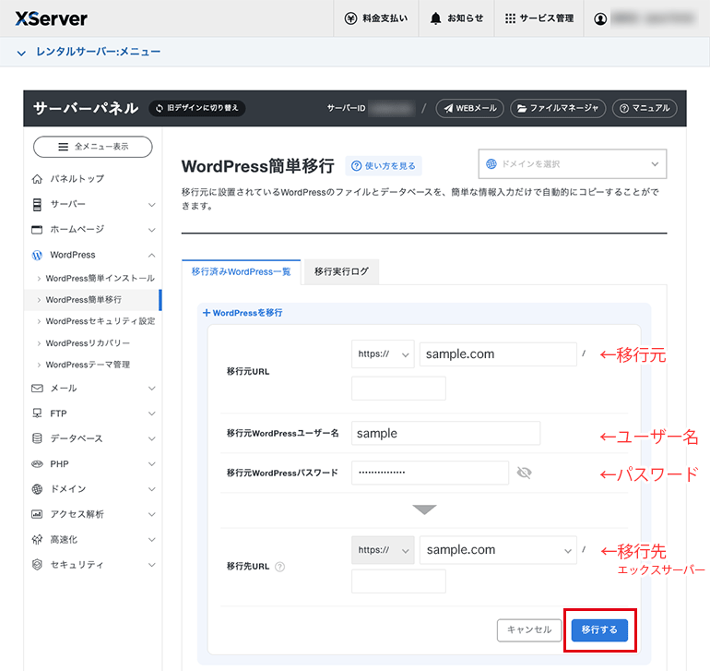Open WordPress簡単インストール

point(101,279)
